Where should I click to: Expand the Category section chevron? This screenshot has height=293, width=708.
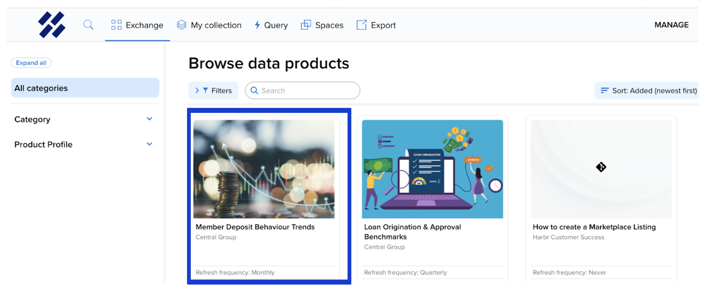point(149,119)
